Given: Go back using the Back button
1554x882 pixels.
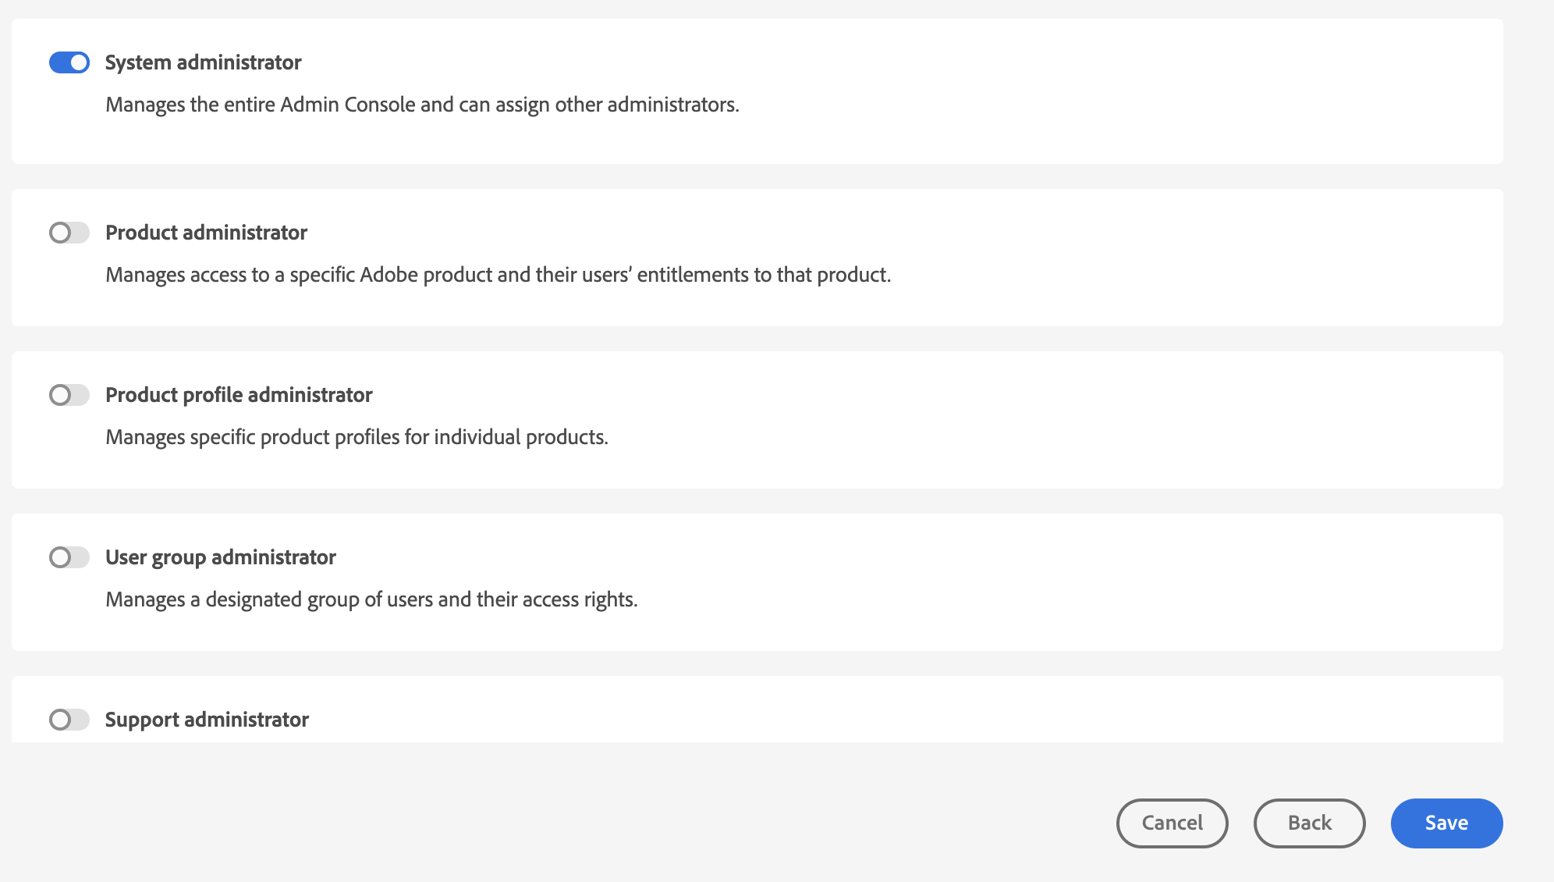Looking at the screenshot, I should click(x=1309, y=823).
